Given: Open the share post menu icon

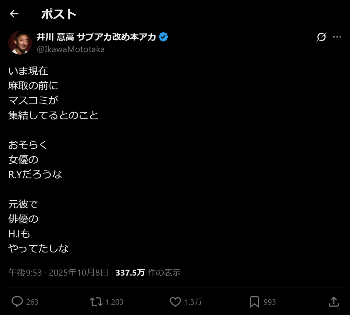Looking at the screenshot, I should coord(333,302).
